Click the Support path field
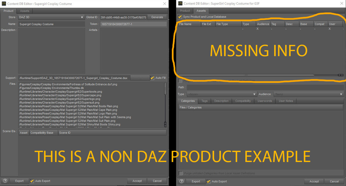Screen dimensions: 346x186 click(x=74, y=78)
